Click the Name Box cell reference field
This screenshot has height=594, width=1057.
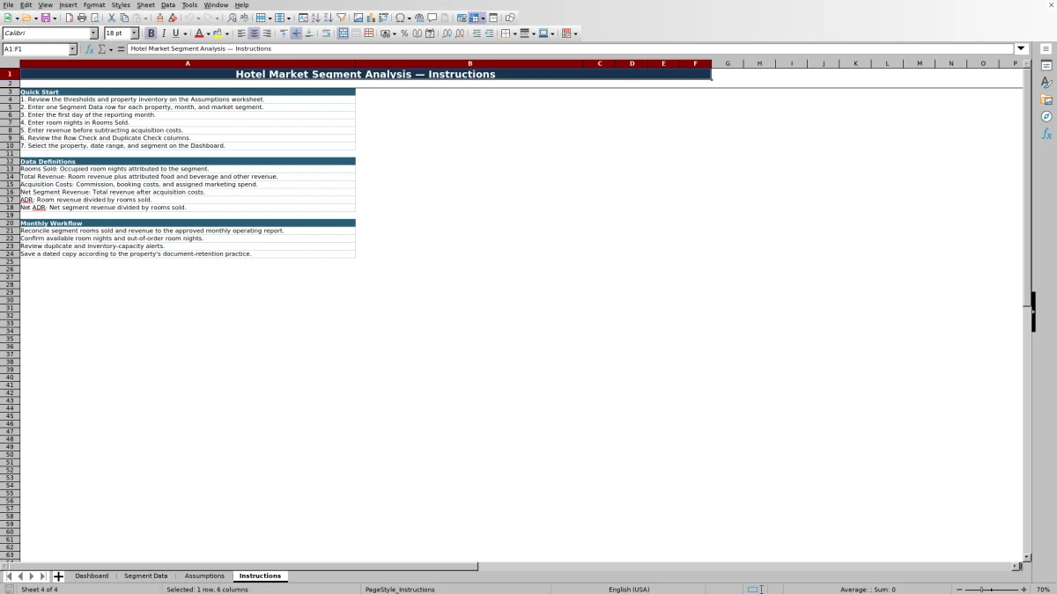pos(35,49)
